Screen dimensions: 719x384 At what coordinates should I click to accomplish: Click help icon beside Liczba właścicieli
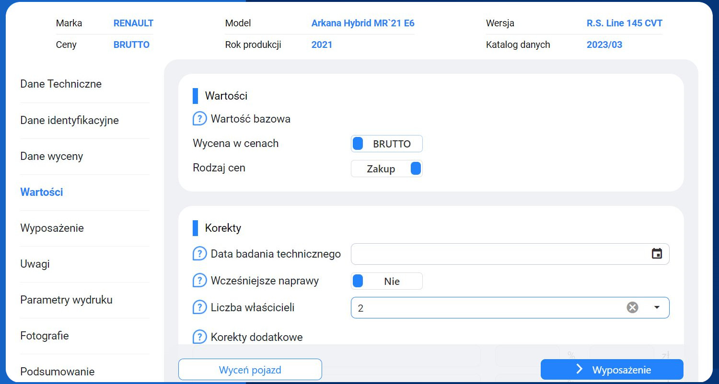[x=199, y=307]
